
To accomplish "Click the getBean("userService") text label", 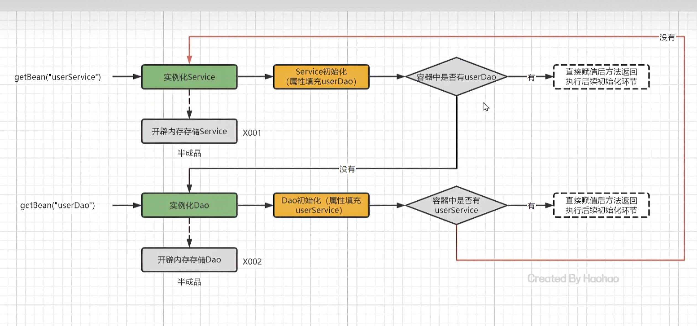I will click(57, 77).
